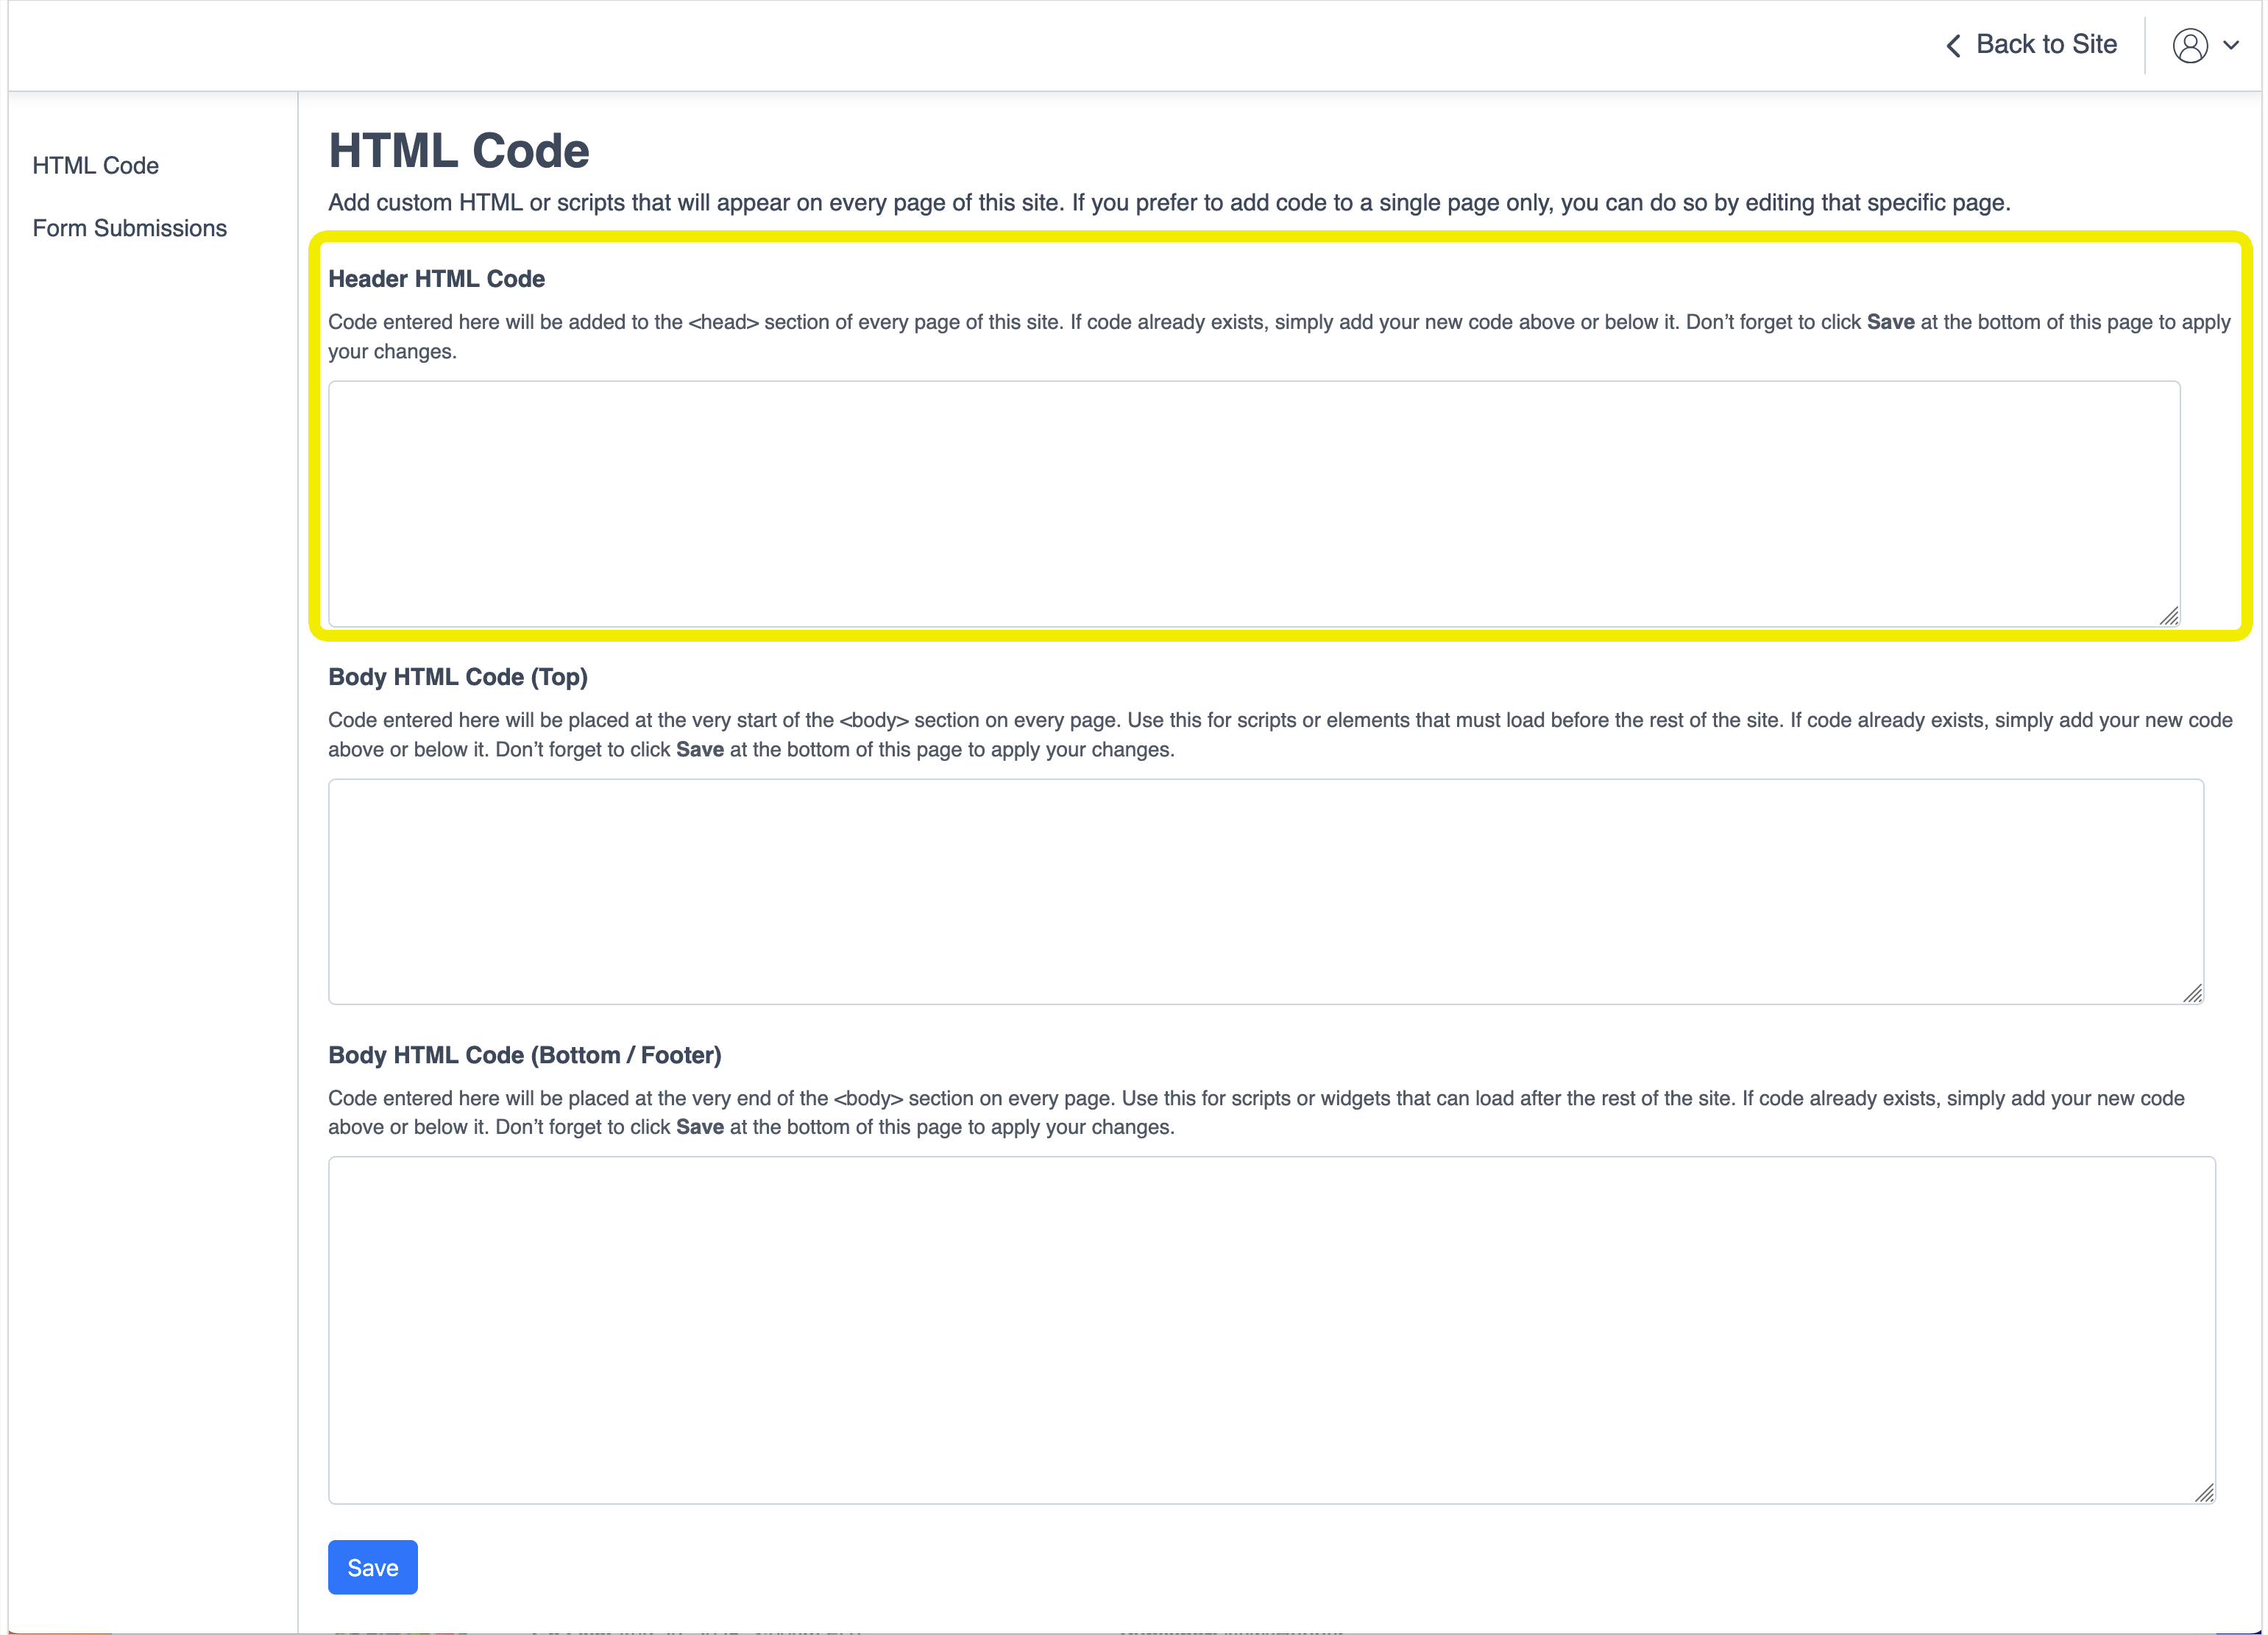Screen dimensions: 2268x1635
Task: Click the Back to Site link
Action: pyautogui.click(x=2031, y=45)
